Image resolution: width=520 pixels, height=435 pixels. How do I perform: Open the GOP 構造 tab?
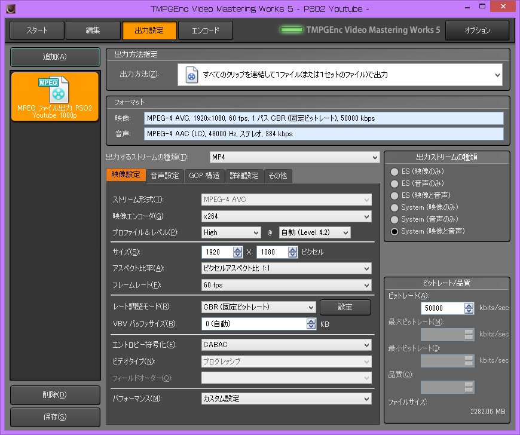[204, 176]
